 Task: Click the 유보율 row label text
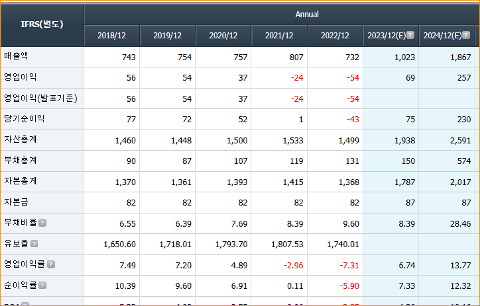[x=16, y=243]
